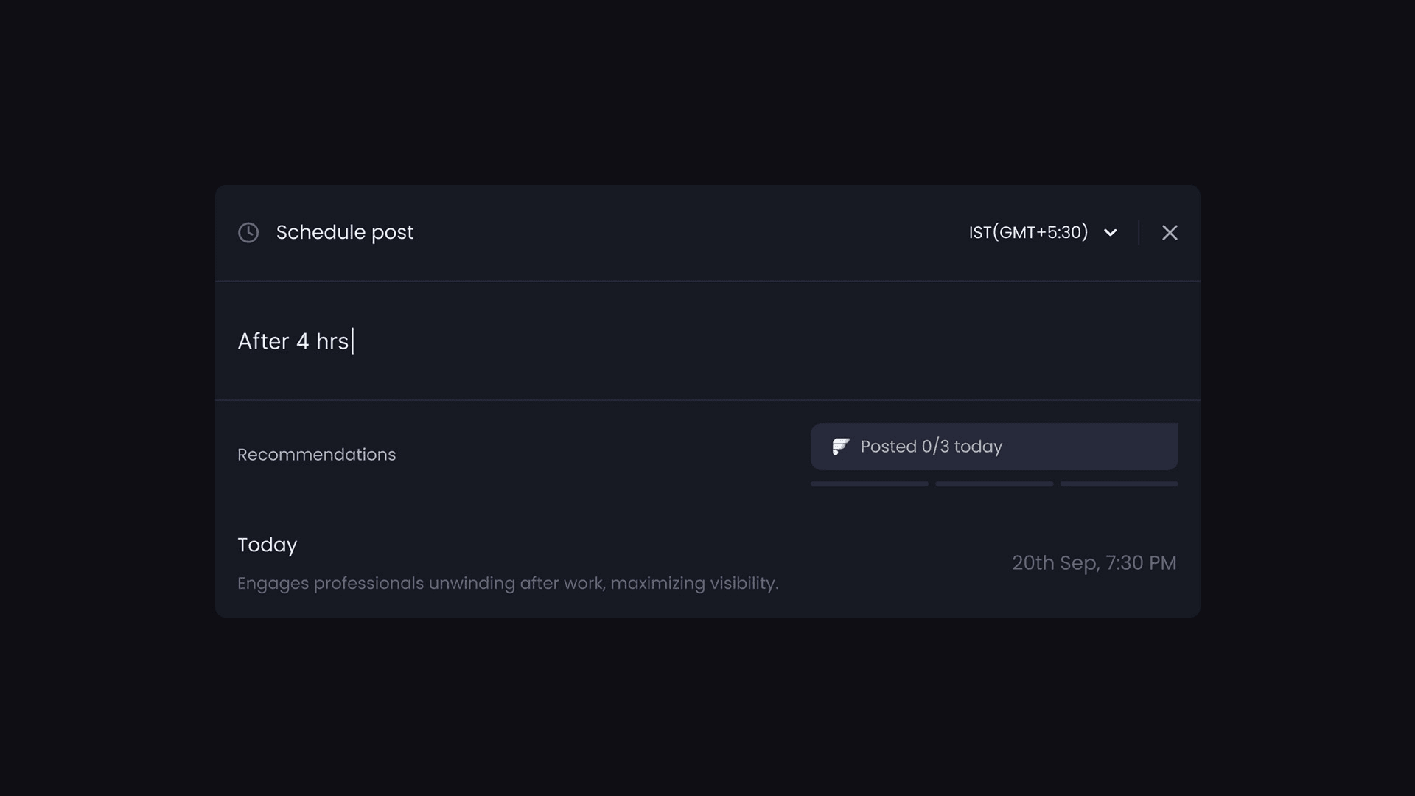Viewport: 1415px width, 796px height.
Task: Click the vertical divider next to close icon
Action: point(1139,233)
